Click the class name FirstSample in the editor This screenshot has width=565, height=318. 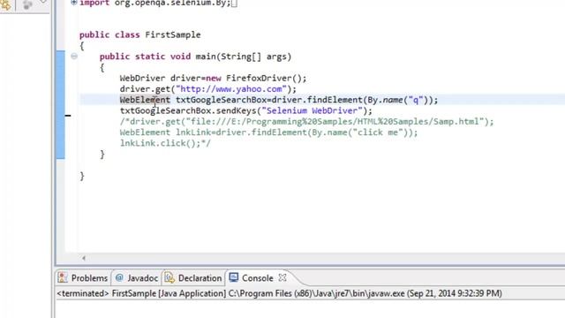pos(173,35)
